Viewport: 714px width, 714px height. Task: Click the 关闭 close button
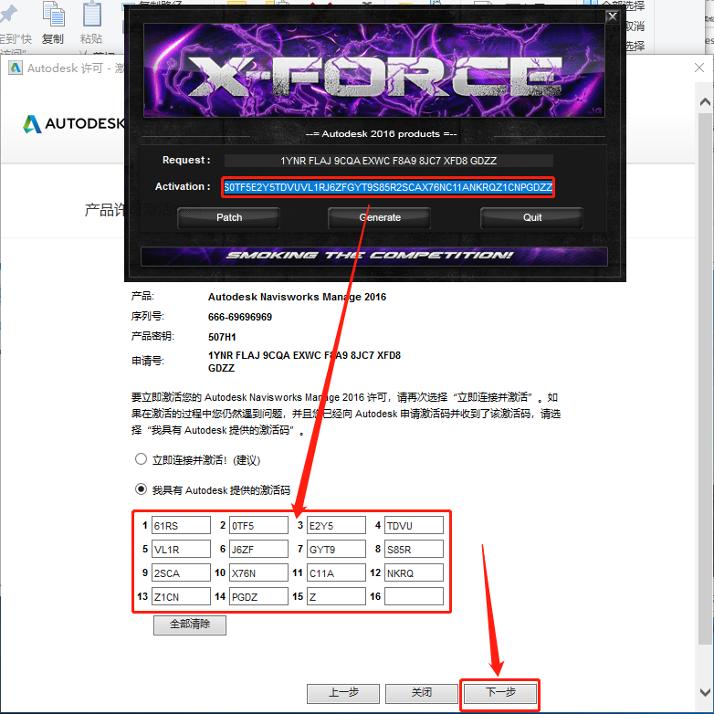[x=421, y=693]
